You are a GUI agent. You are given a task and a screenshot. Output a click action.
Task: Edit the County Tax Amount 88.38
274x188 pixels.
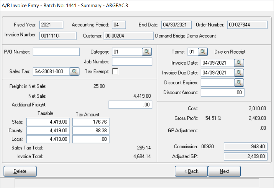(91, 131)
